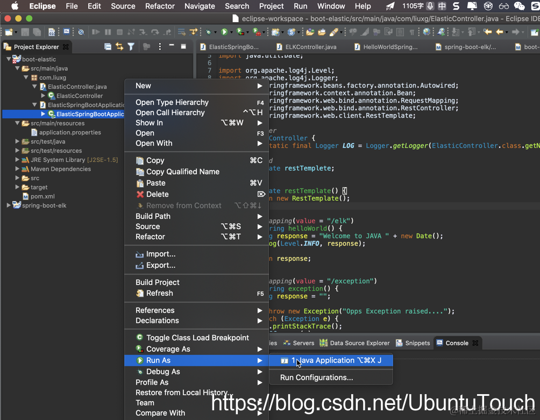Toggle Link with Editor in Project Explorer
This screenshot has height=420, width=540.
pyautogui.click(x=119, y=47)
